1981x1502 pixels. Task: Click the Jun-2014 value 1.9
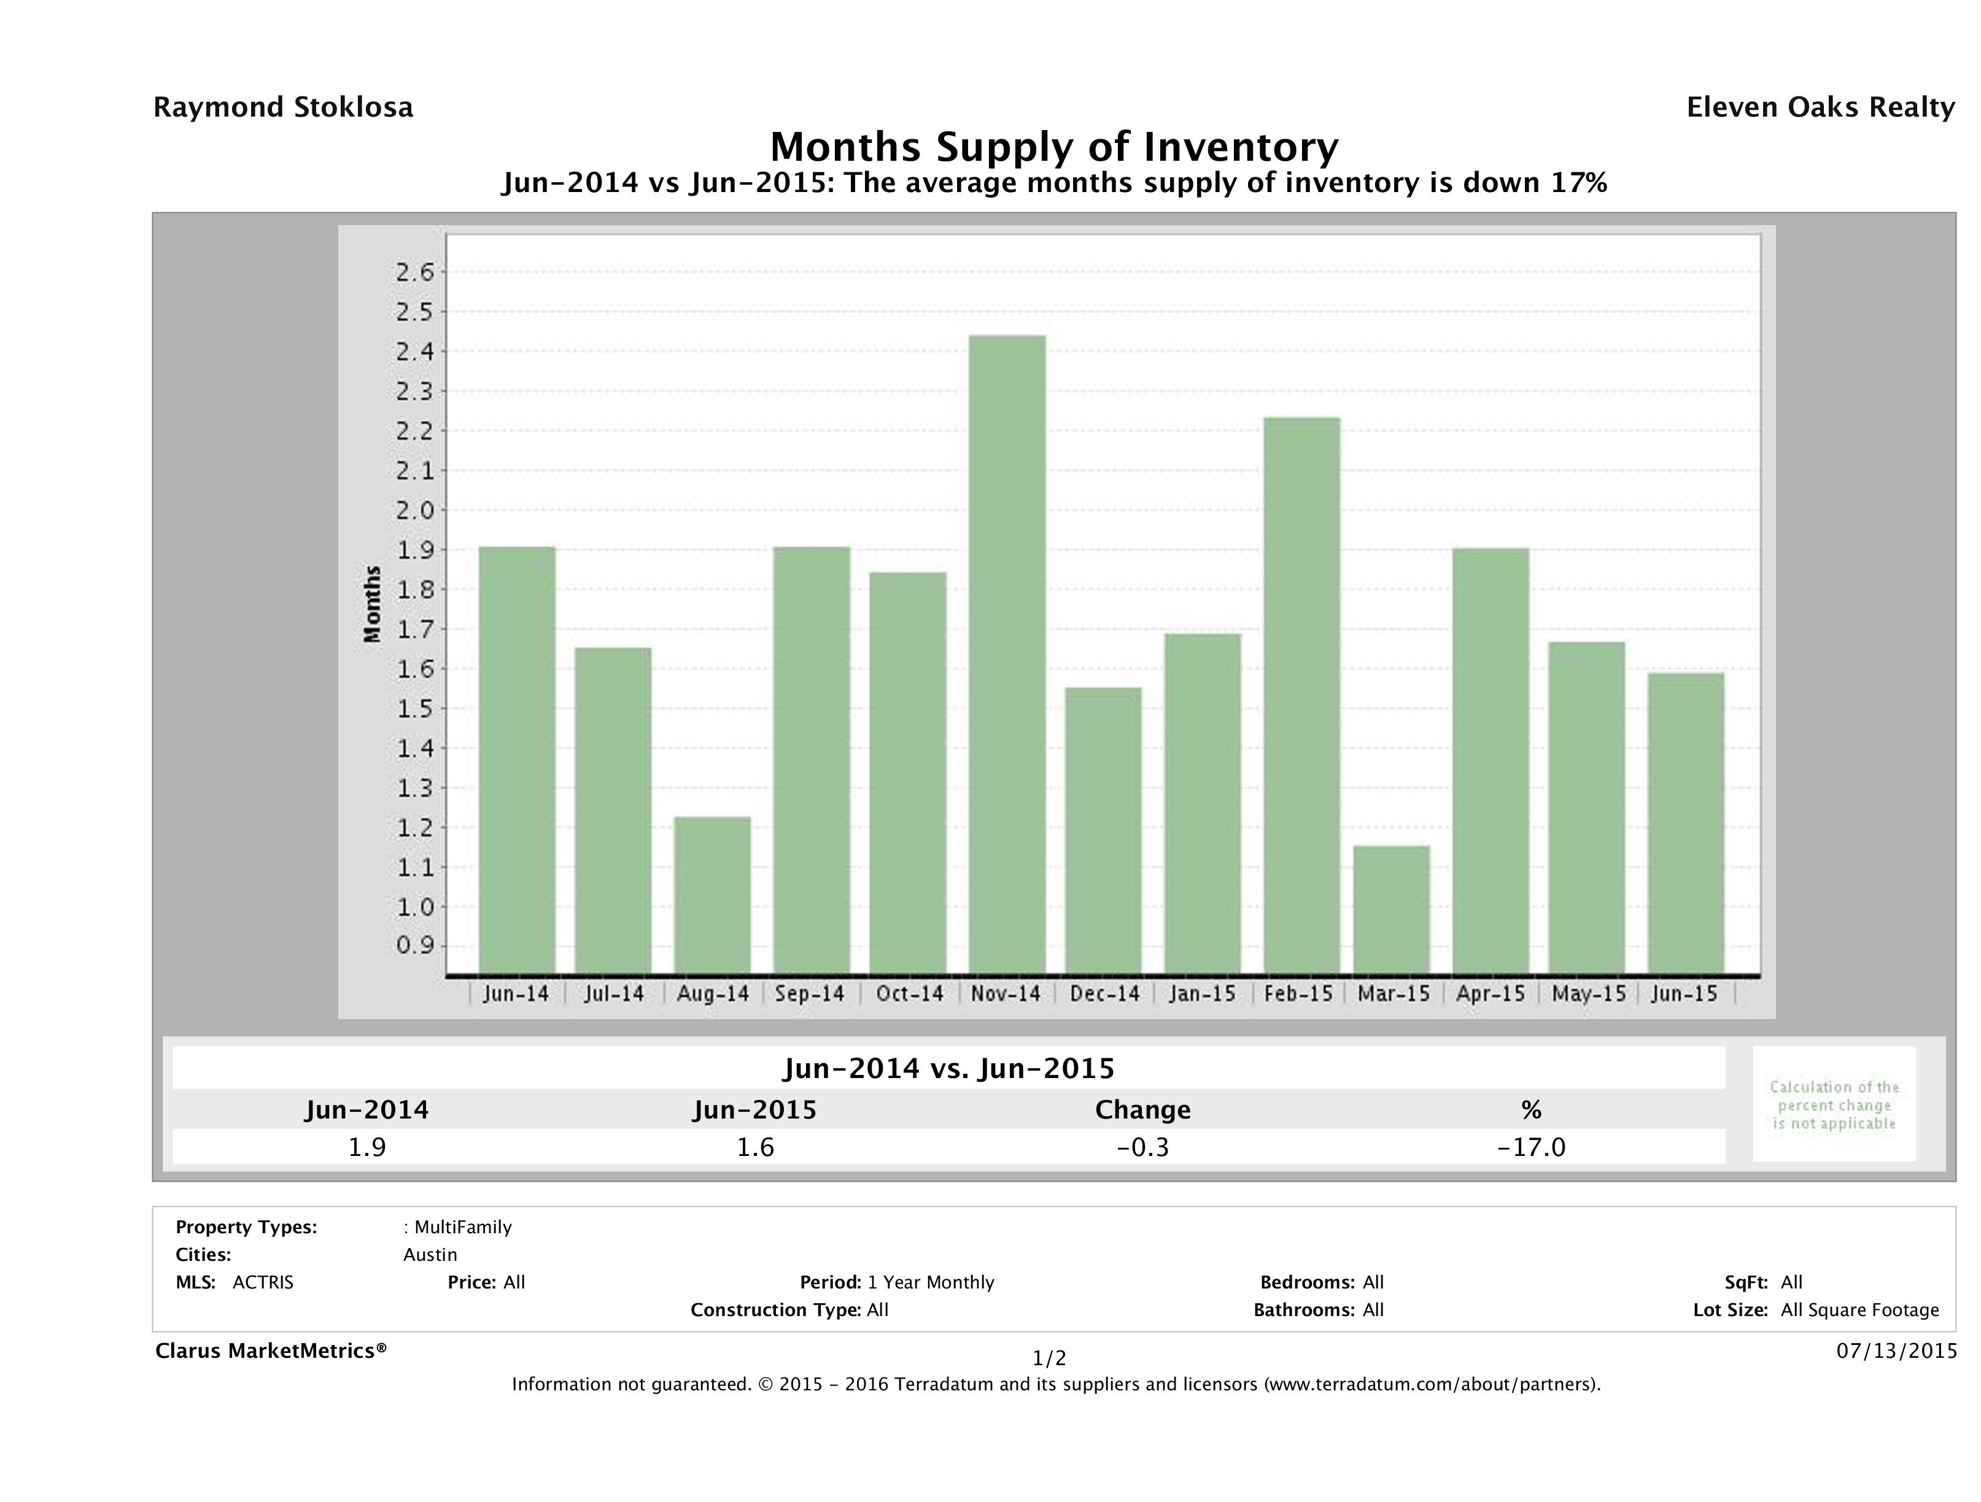366,1147
